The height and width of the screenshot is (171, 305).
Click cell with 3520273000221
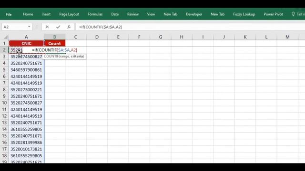coord(26,90)
